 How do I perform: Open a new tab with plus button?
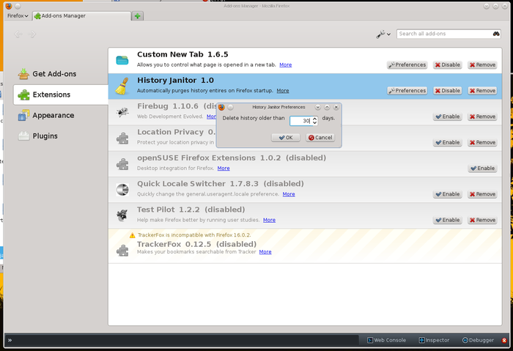tap(138, 15)
